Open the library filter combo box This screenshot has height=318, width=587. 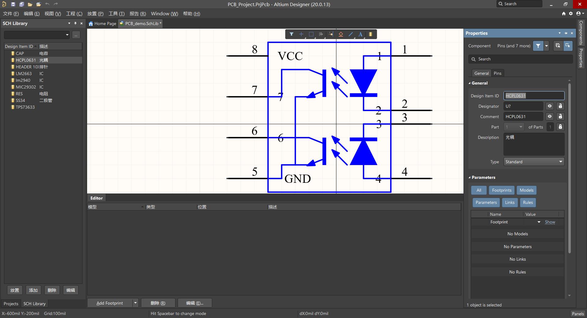[37, 35]
